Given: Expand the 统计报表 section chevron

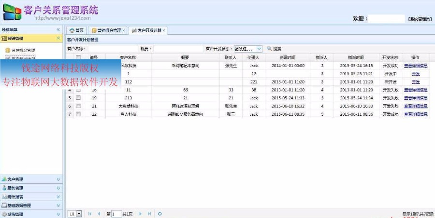Looking at the screenshot, I should pos(58,197).
